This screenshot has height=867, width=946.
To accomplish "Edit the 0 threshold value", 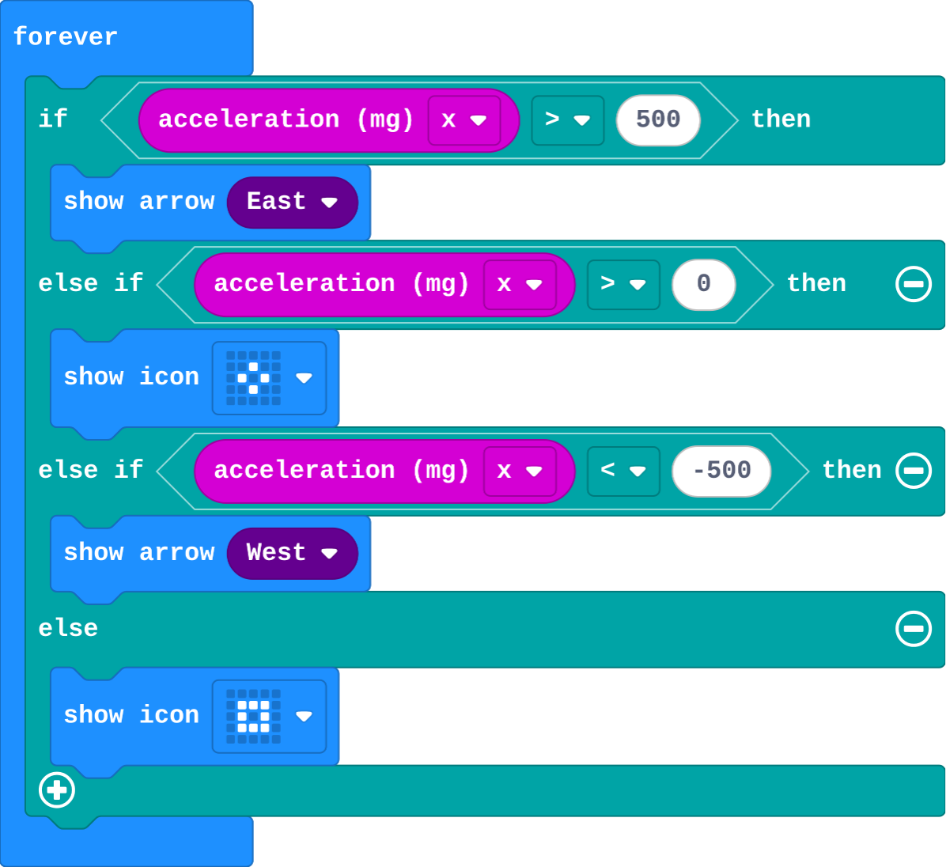I will tap(703, 284).
